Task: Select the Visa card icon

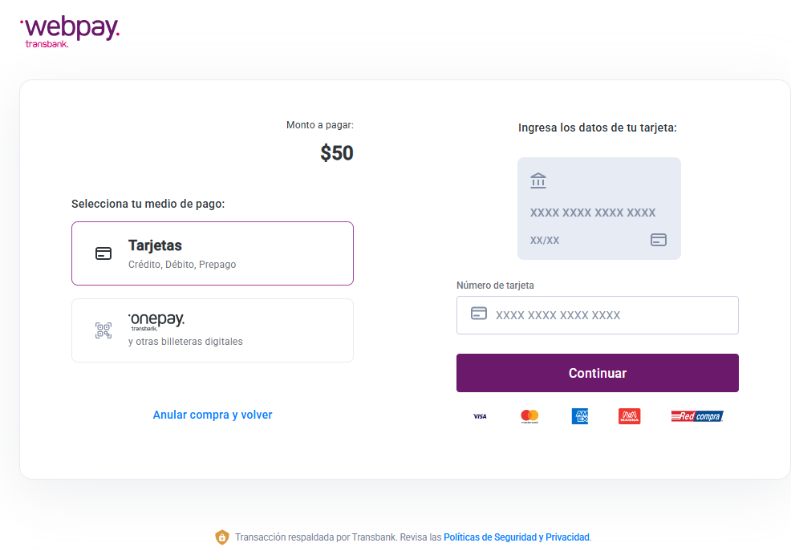Action: (x=480, y=415)
